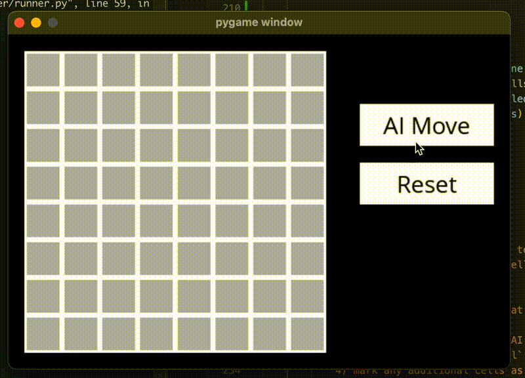Reveal cell in row 2, column 1
Viewport: 525px width, 378px height.
coord(43,108)
